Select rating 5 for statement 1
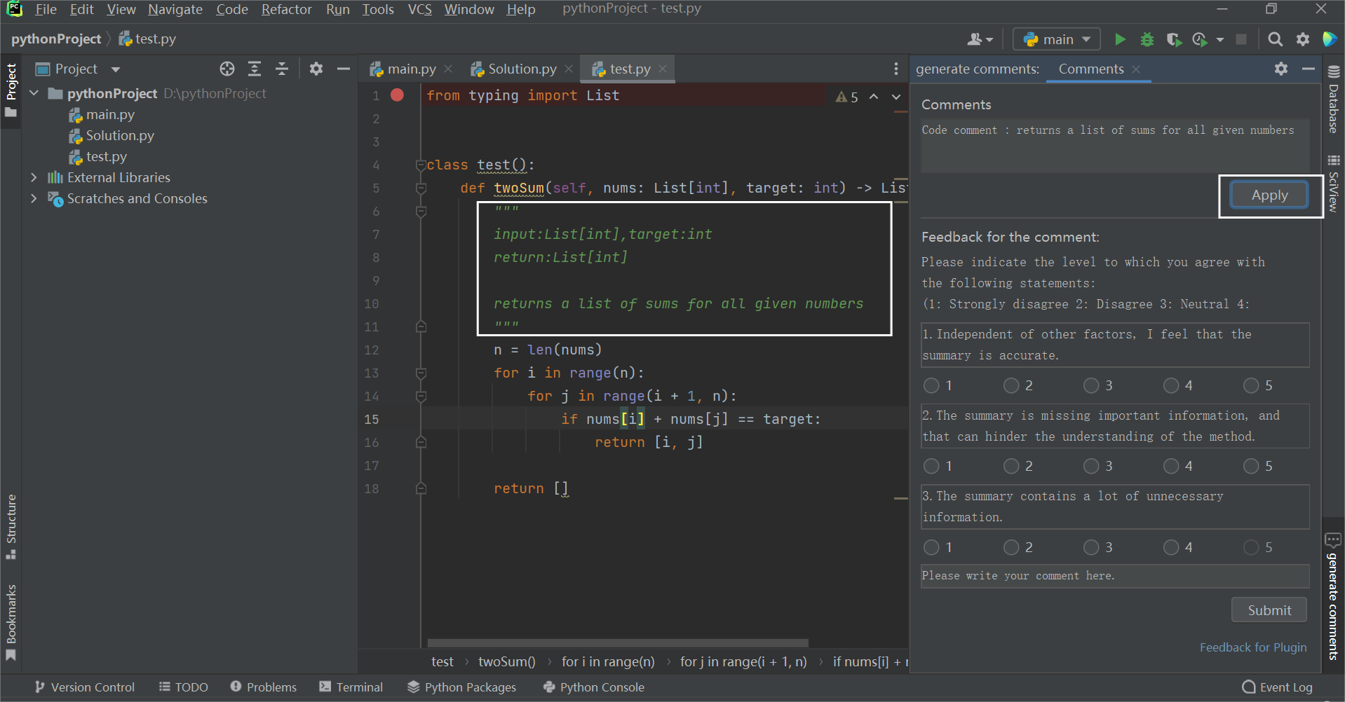Image resolution: width=1345 pixels, height=702 pixels. click(x=1251, y=385)
